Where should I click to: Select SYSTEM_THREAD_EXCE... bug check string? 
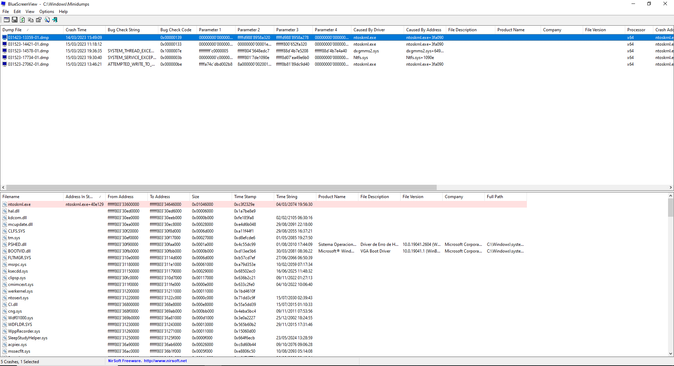131,51
